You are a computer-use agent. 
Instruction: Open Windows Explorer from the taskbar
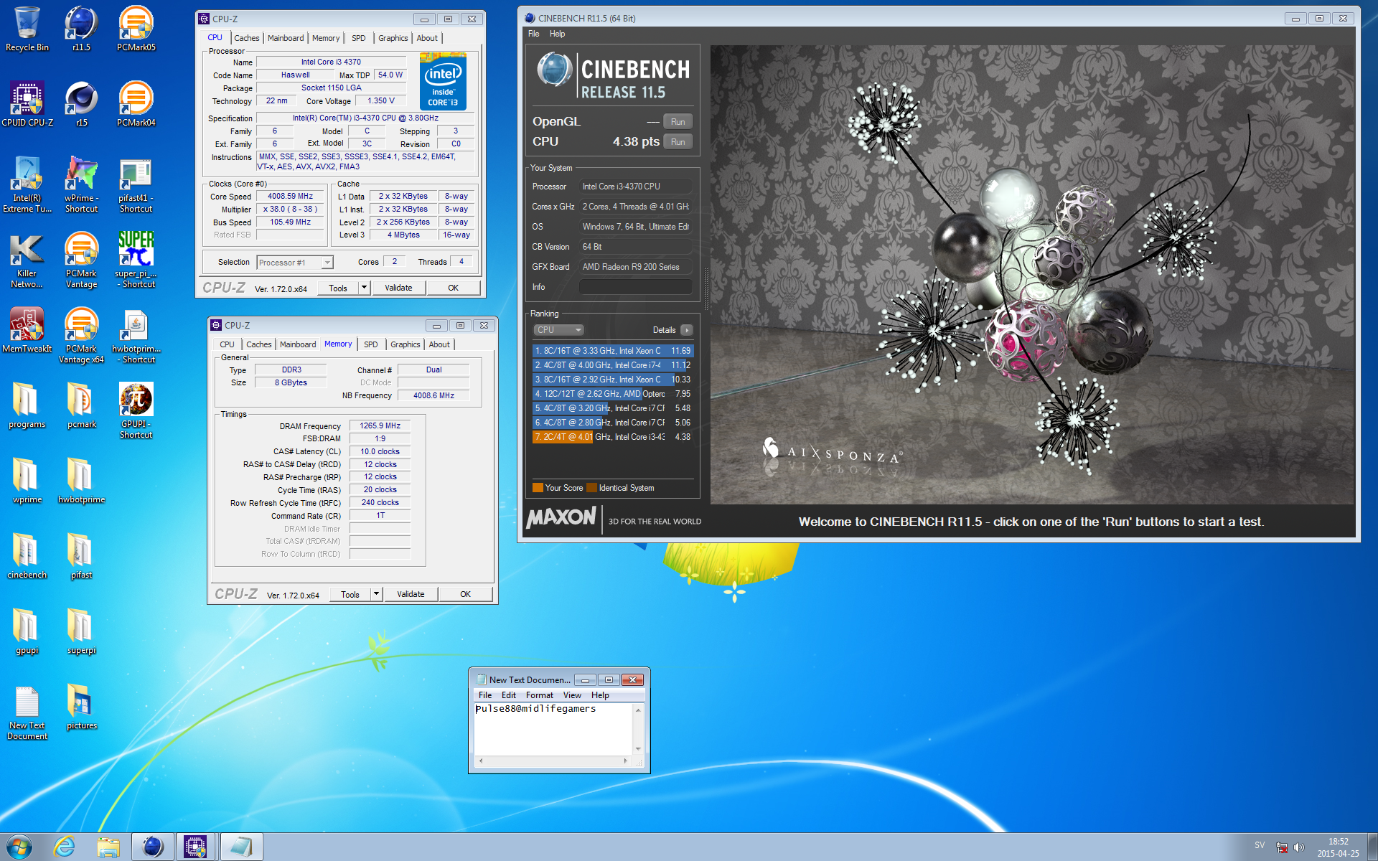pyautogui.click(x=108, y=847)
